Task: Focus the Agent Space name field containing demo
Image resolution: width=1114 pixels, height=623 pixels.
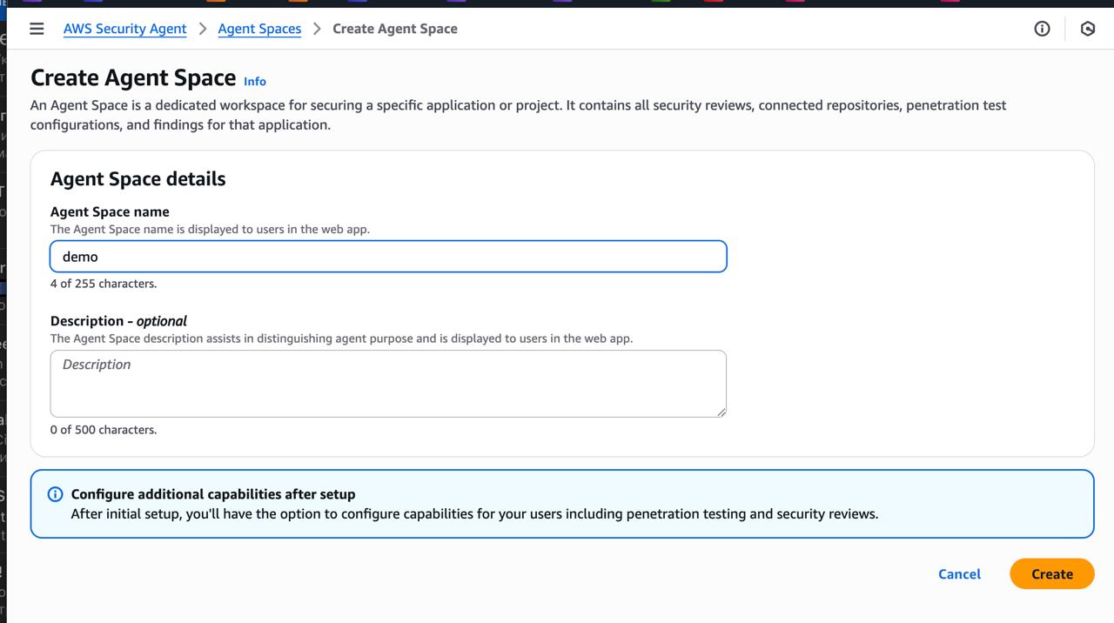Action: click(388, 257)
